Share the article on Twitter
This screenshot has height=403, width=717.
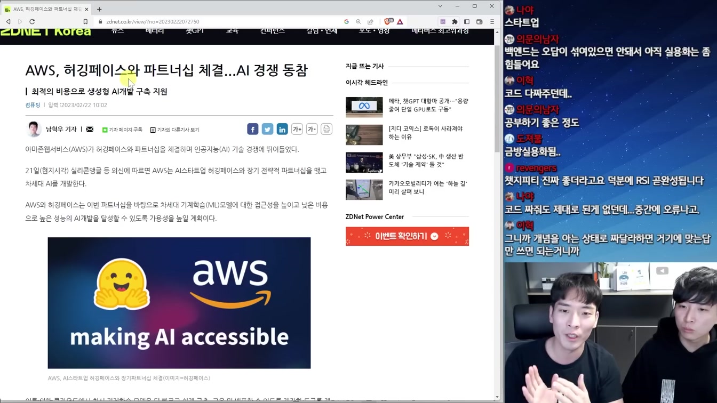click(267, 129)
